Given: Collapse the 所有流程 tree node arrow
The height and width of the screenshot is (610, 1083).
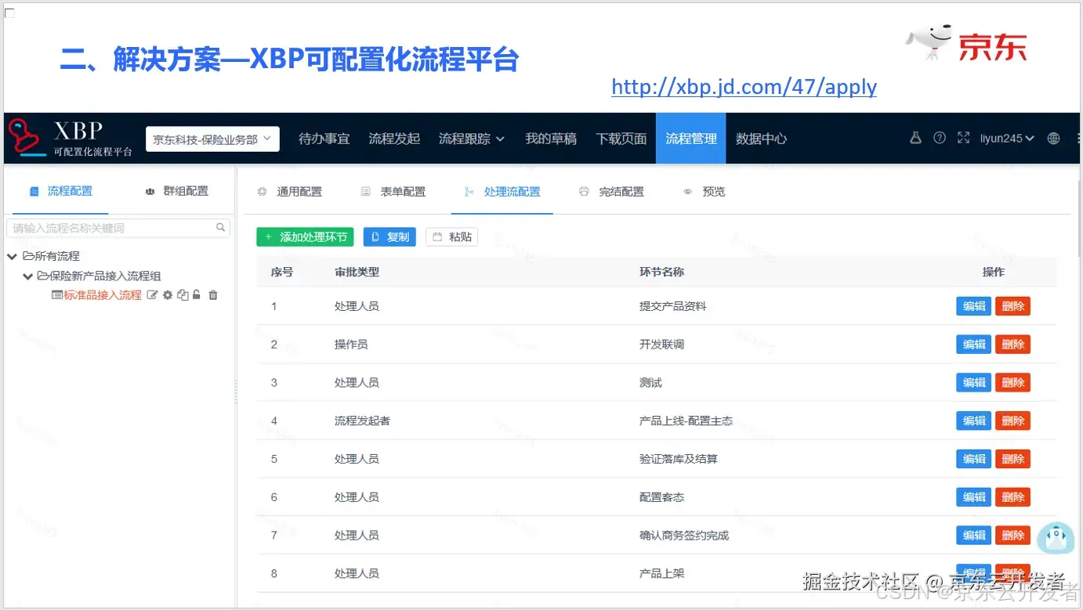Looking at the screenshot, I should (13, 256).
